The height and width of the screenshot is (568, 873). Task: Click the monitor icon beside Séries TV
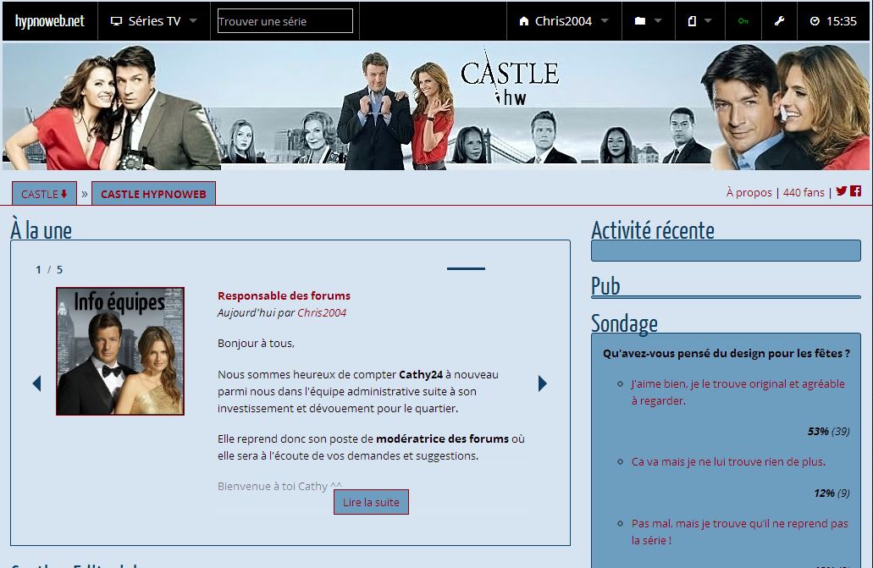coord(116,21)
